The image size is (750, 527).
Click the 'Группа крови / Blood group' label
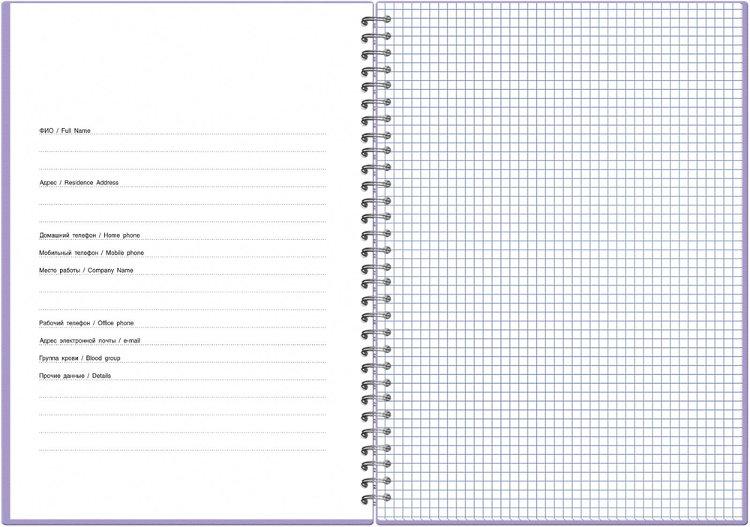[x=80, y=358]
